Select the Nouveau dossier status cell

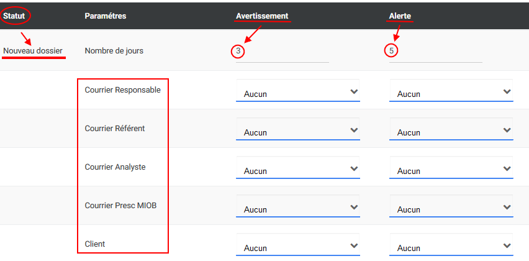tap(33, 51)
